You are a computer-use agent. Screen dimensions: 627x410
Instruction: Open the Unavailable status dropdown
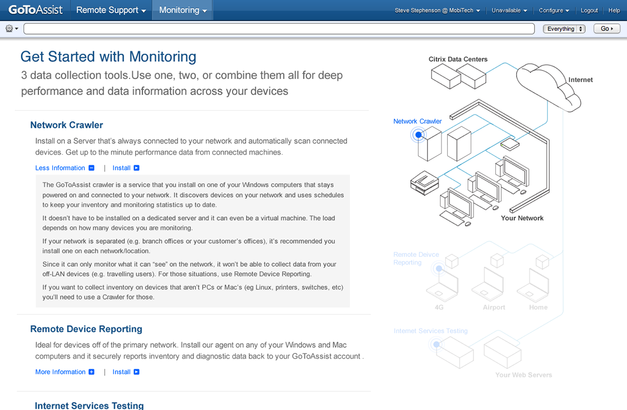click(509, 10)
